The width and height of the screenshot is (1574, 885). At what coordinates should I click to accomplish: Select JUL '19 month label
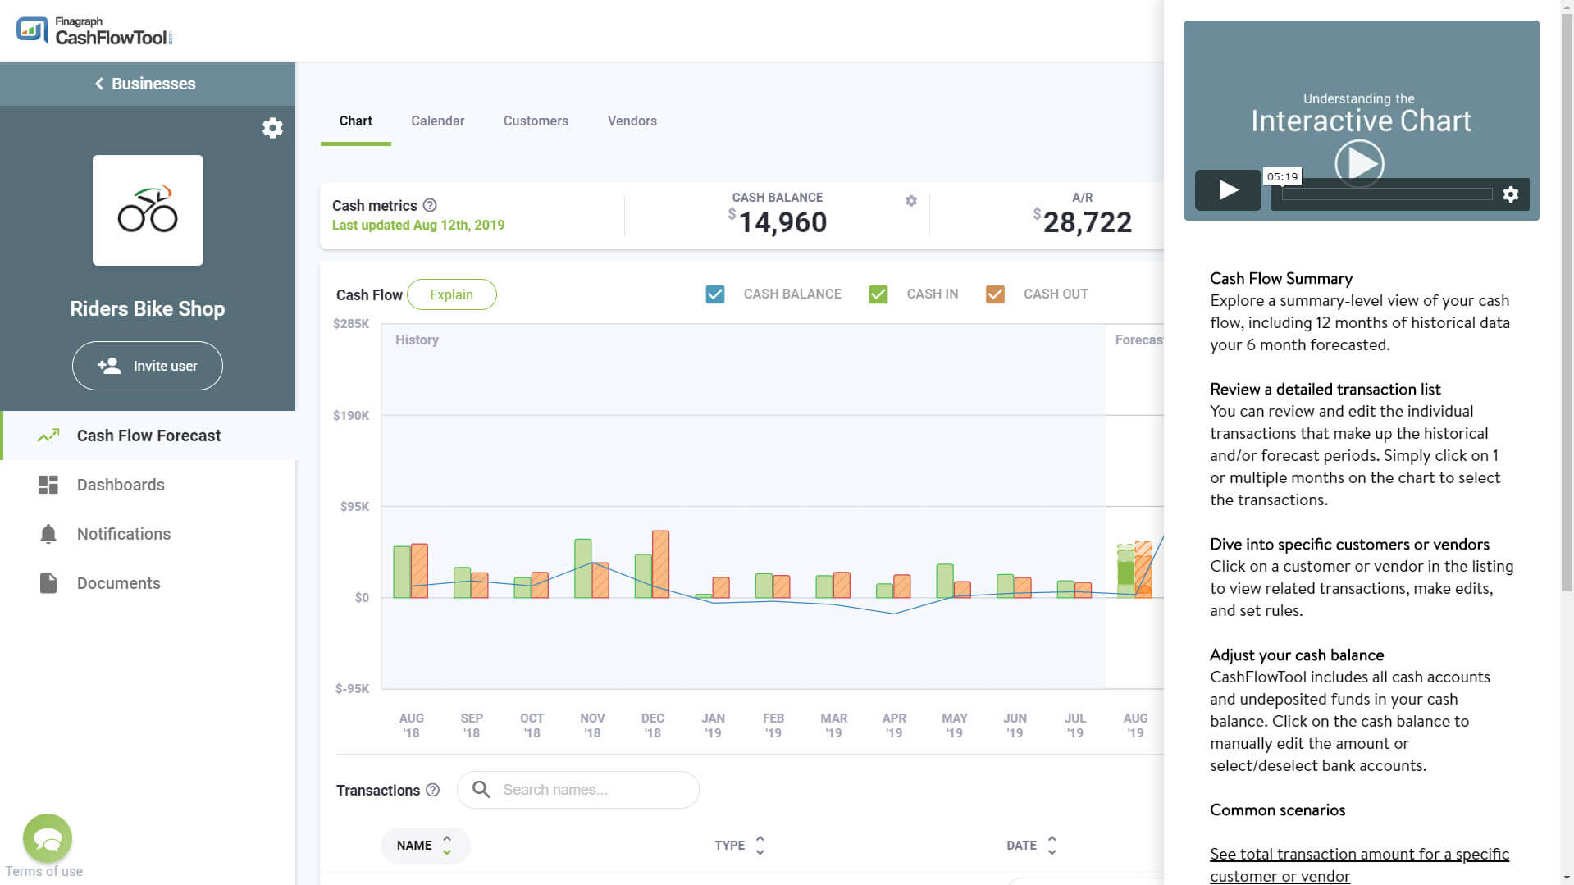click(1075, 725)
